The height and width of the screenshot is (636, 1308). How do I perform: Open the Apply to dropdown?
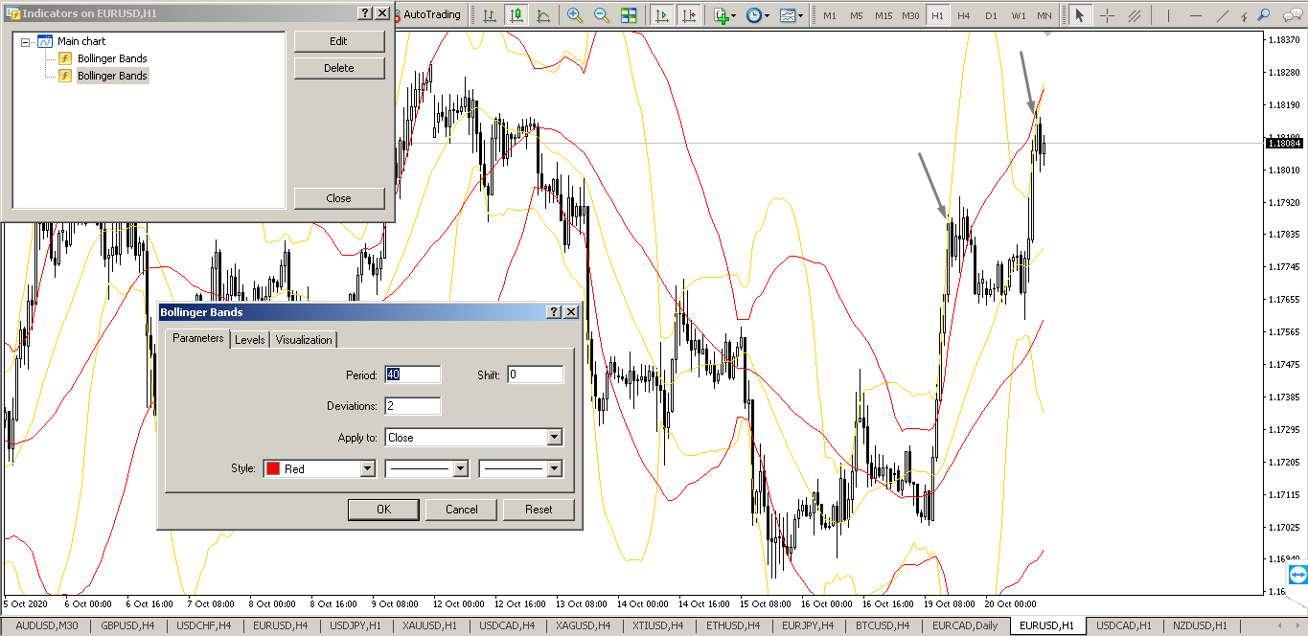554,438
